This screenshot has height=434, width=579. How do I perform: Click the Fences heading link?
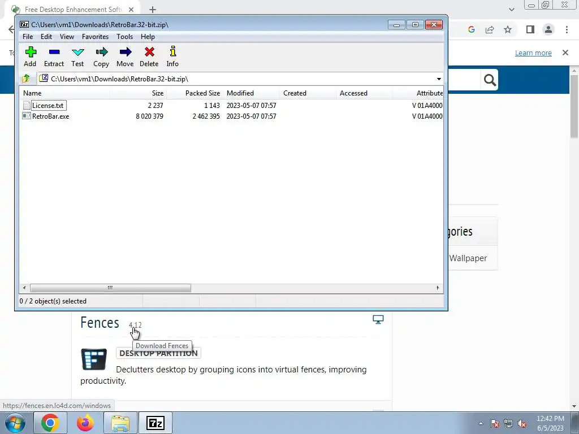[x=100, y=323]
